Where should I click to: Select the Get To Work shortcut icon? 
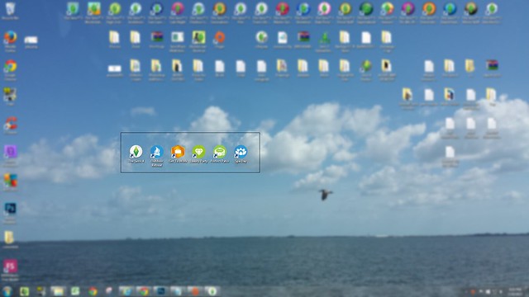178,152
